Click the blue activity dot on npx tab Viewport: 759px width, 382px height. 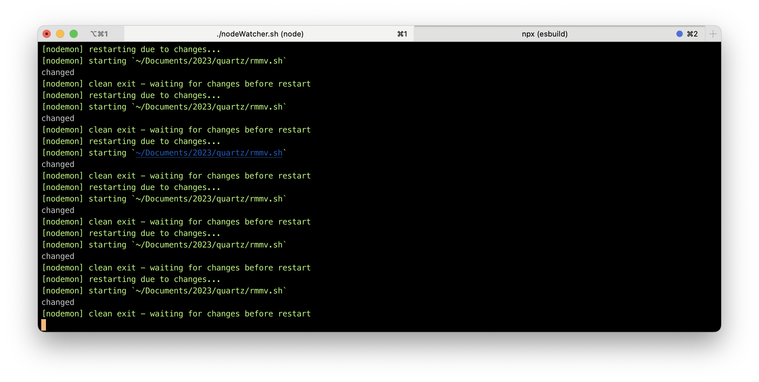coord(679,34)
